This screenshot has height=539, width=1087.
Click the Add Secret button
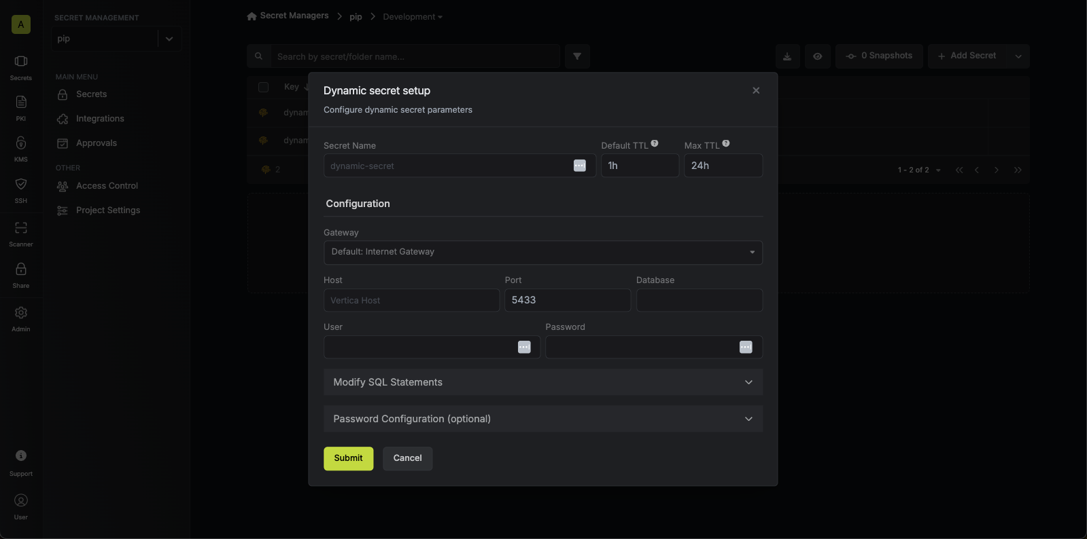(967, 56)
